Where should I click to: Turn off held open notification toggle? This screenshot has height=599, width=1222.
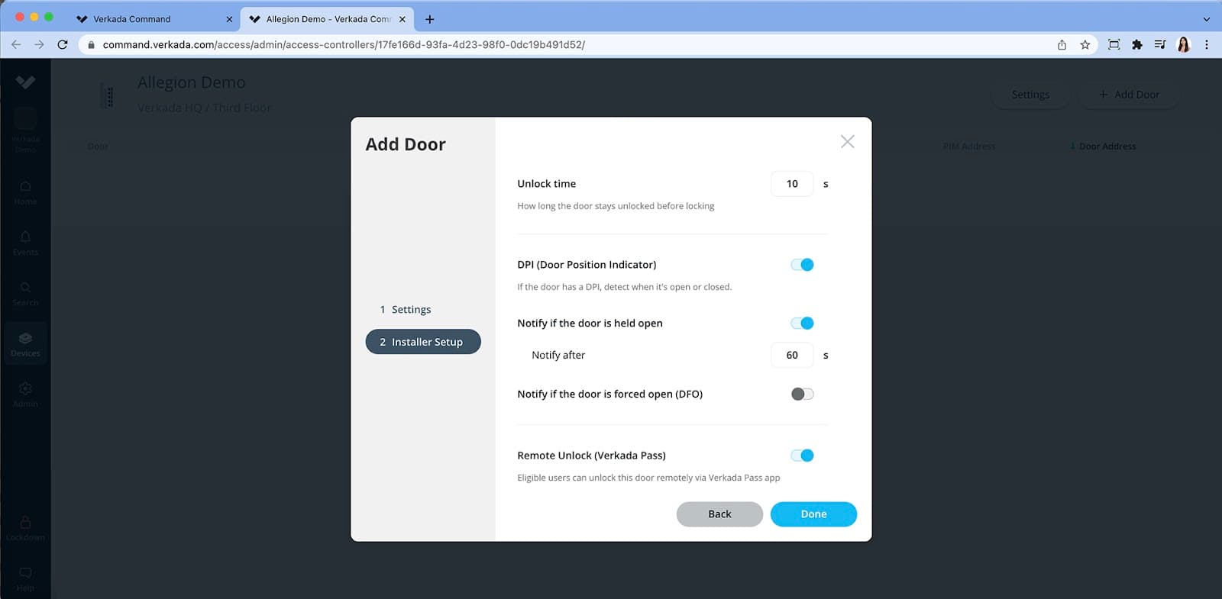[x=802, y=324]
